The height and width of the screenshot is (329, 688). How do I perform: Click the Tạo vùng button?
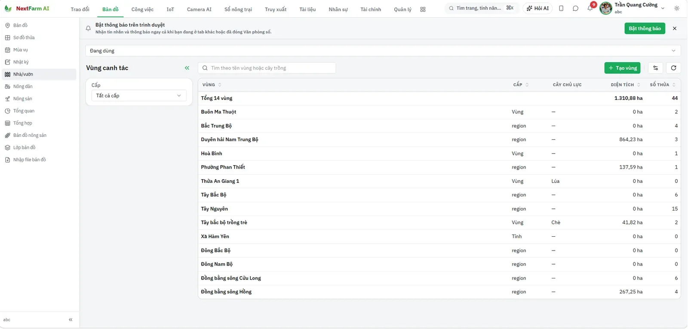click(x=622, y=68)
